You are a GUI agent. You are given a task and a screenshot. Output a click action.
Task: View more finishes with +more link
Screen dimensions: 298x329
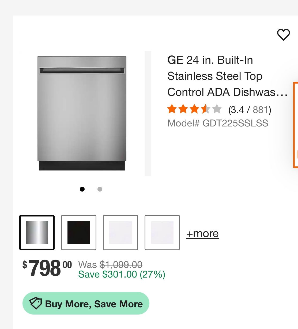[x=203, y=233]
